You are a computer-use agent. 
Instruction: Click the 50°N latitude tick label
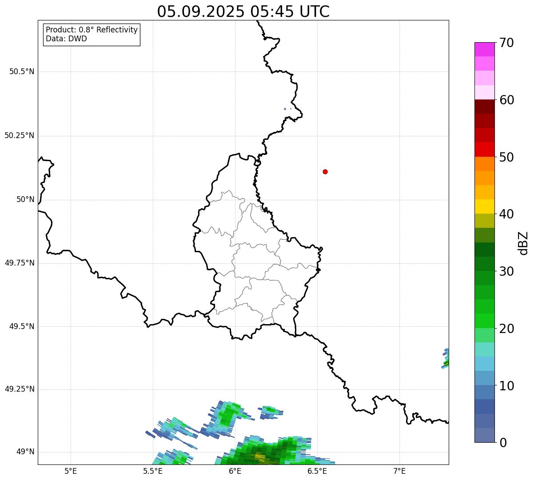point(25,199)
